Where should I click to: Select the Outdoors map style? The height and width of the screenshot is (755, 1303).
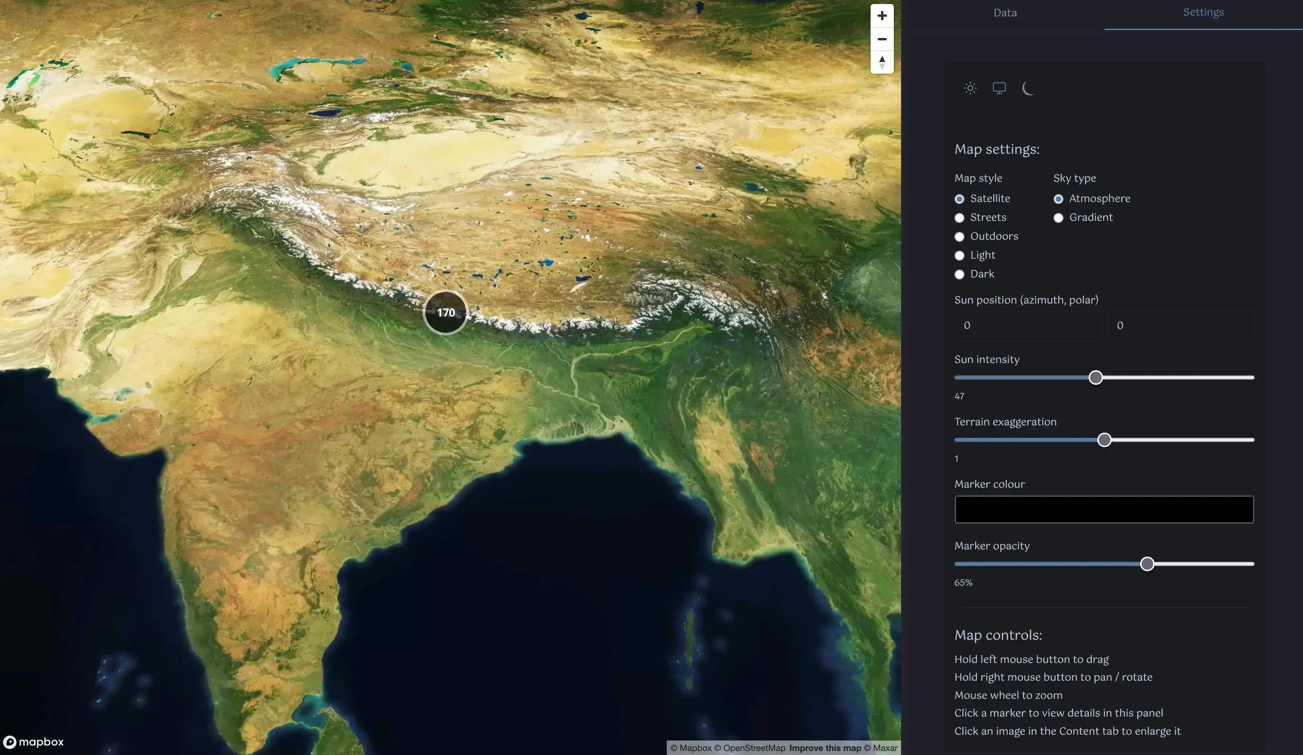pyautogui.click(x=960, y=237)
